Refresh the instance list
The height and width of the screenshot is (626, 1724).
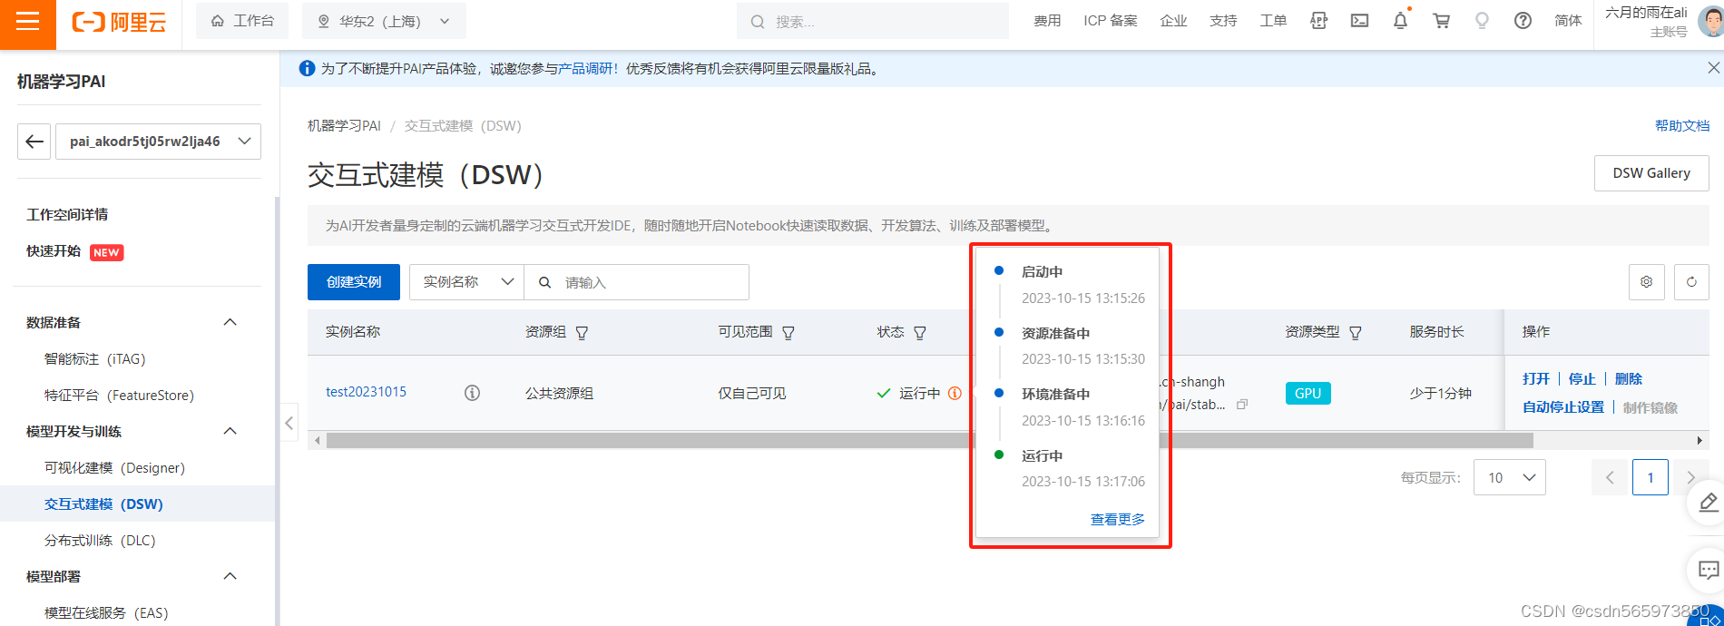(x=1691, y=282)
